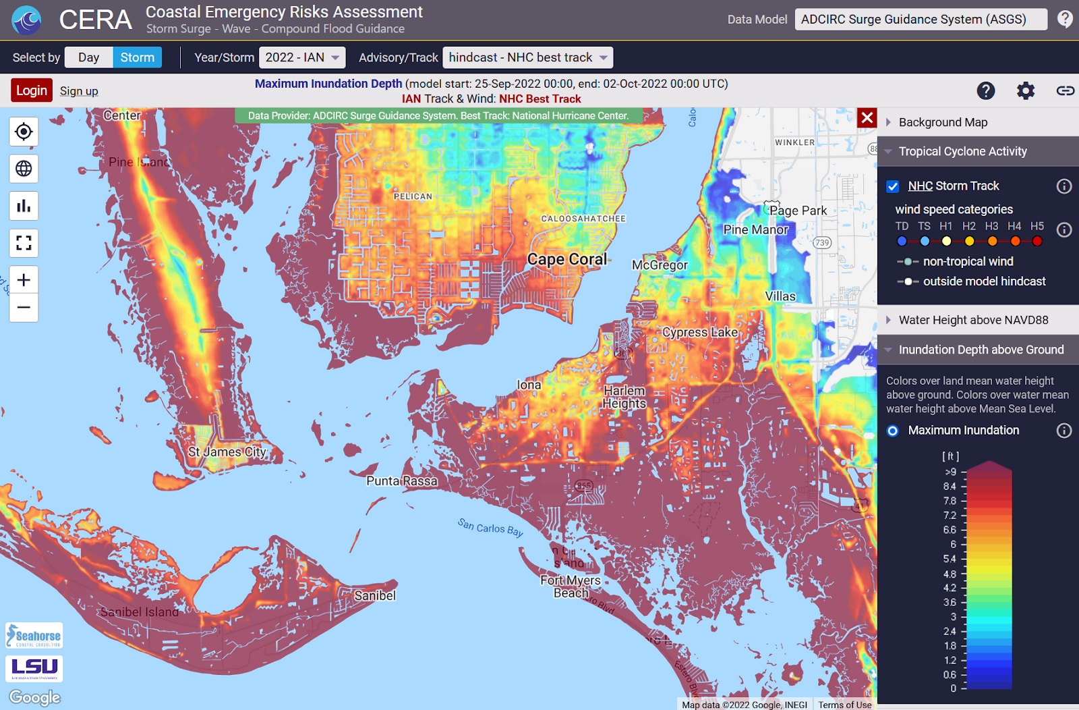Image resolution: width=1079 pixels, height=710 pixels.
Task: Click the globe view icon on map
Action: [24, 169]
